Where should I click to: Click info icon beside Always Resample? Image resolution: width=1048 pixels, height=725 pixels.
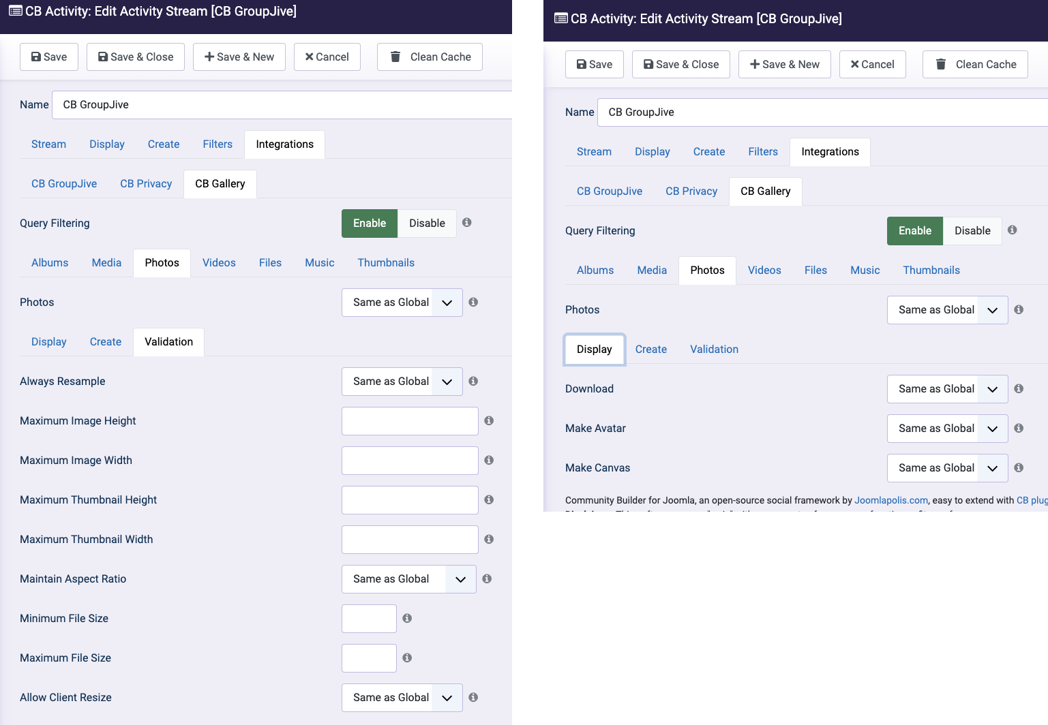pyautogui.click(x=473, y=382)
